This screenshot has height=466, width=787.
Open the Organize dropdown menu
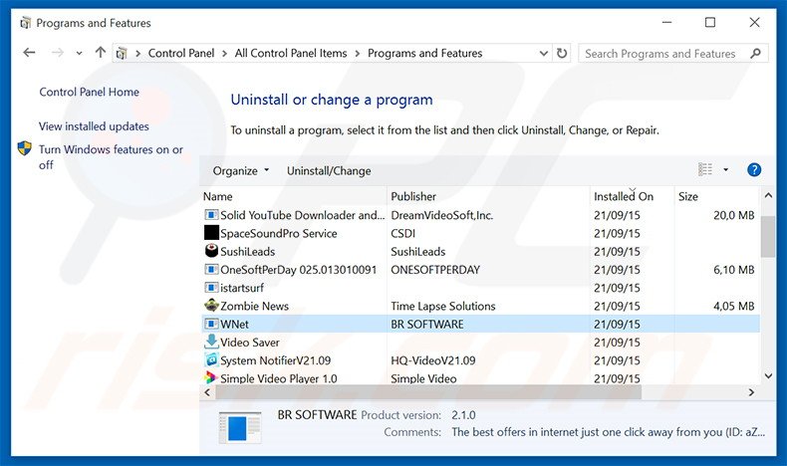coord(241,170)
